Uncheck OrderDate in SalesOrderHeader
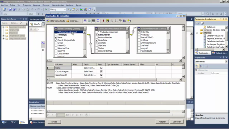Screen dimensions: 229x129 tap(97, 40)
